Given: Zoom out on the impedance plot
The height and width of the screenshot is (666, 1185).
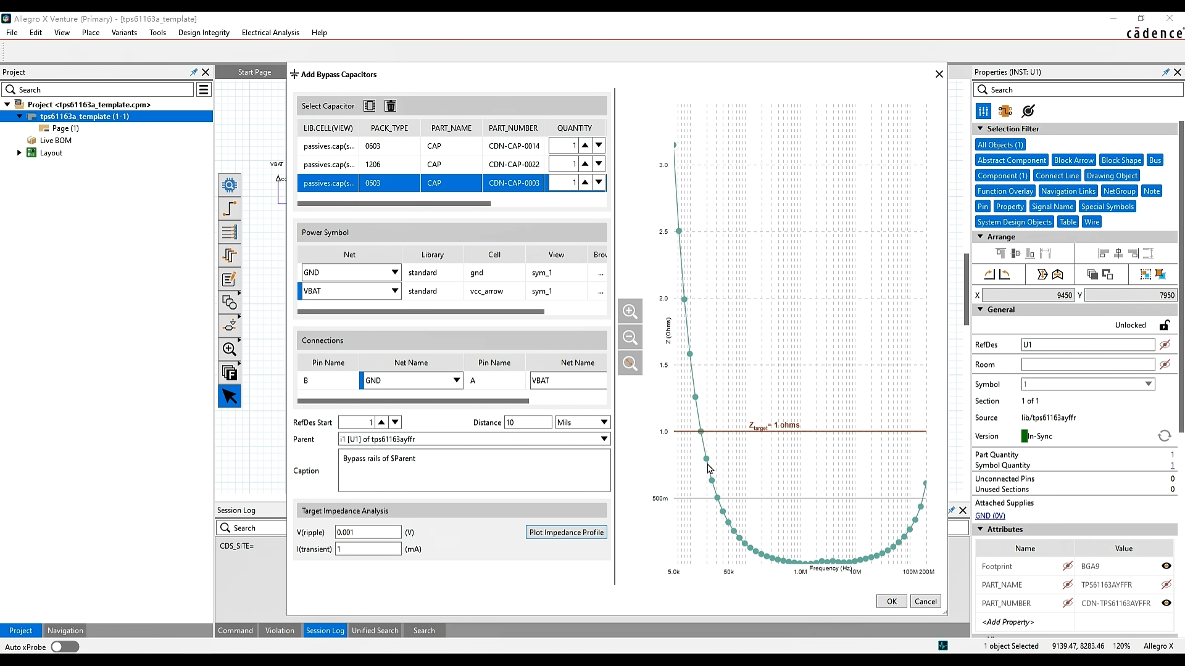Looking at the screenshot, I should pyautogui.click(x=630, y=337).
